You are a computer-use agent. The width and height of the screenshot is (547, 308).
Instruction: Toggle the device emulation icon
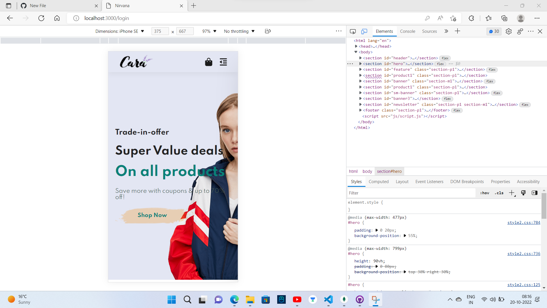coord(364,31)
